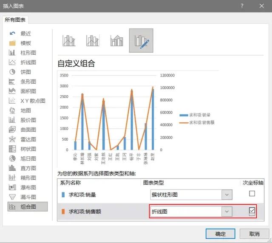Open the Templates (模板) folder icon
This screenshot has width=272, height=243.
tap(12, 43)
